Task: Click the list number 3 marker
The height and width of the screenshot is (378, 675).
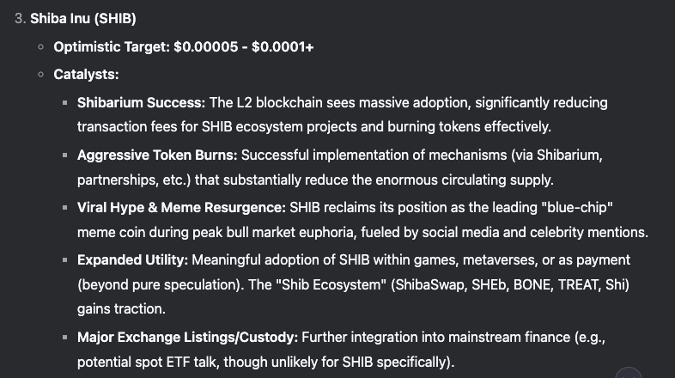Action: point(20,19)
